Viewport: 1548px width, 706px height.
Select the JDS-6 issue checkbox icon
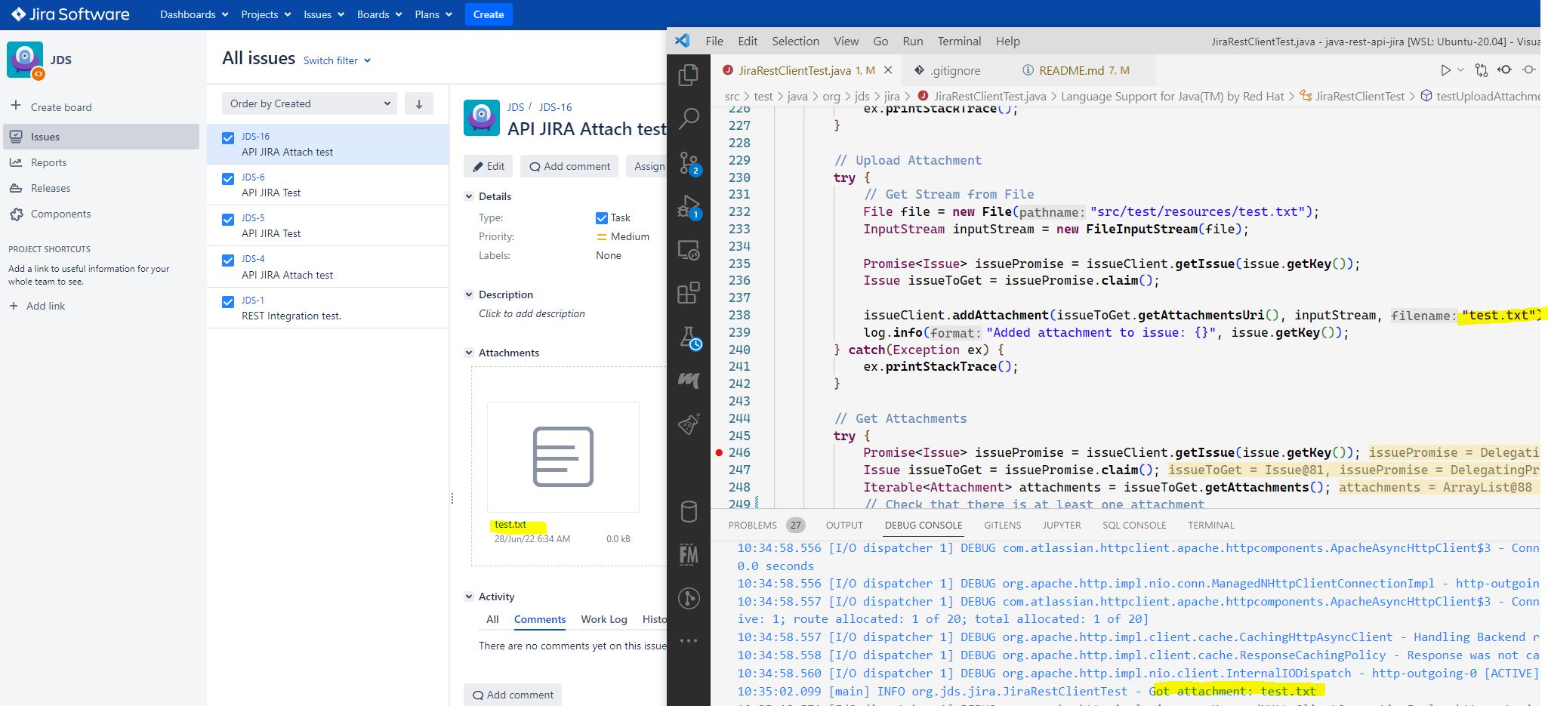point(228,179)
